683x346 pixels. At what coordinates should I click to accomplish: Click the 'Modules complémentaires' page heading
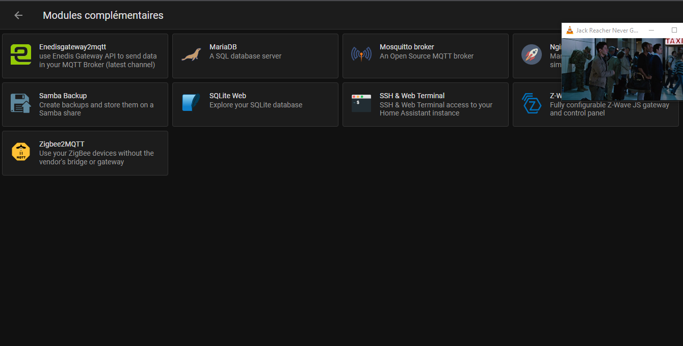pos(103,15)
